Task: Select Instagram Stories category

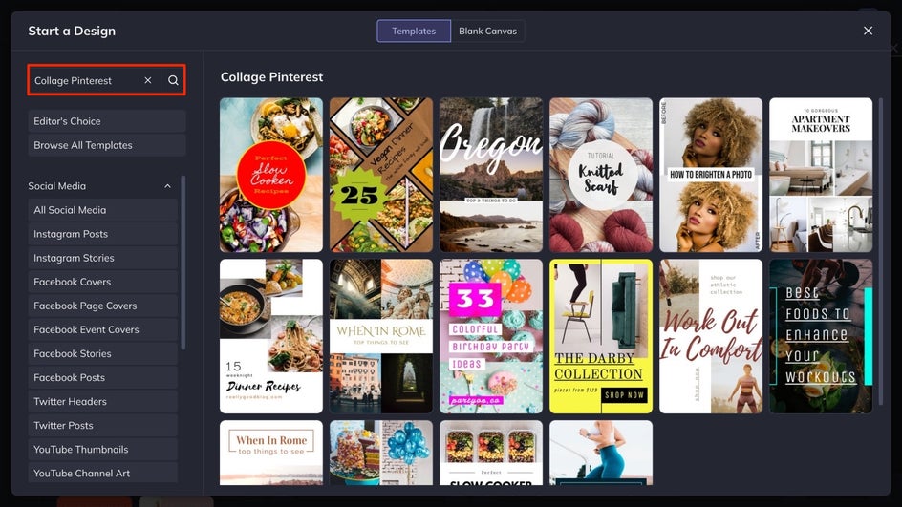Action: point(103,258)
